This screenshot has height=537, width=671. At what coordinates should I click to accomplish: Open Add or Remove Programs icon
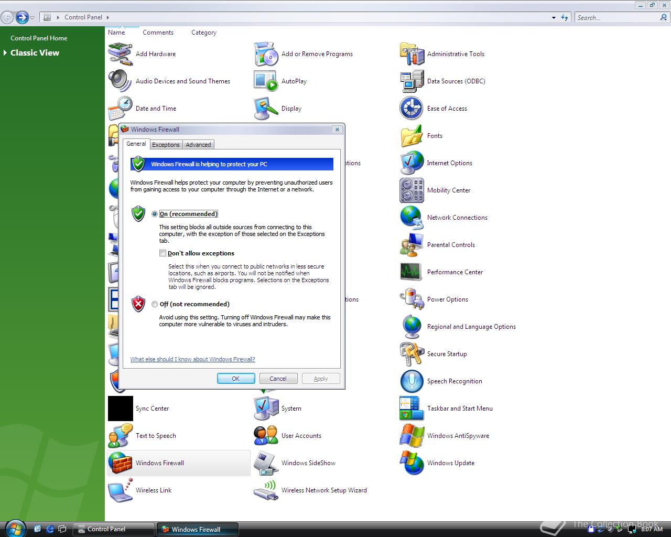tap(266, 53)
